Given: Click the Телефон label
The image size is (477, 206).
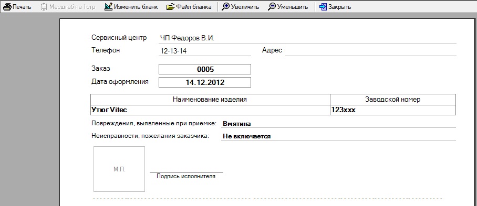Looking at the screenshot, I should [x=106, y=50].
